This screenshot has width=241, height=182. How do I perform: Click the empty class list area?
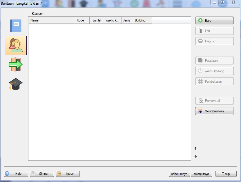(x=110, y=92)
